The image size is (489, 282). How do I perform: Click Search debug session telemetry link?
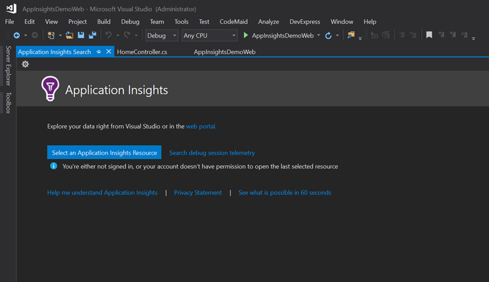(x=212, y=153)
